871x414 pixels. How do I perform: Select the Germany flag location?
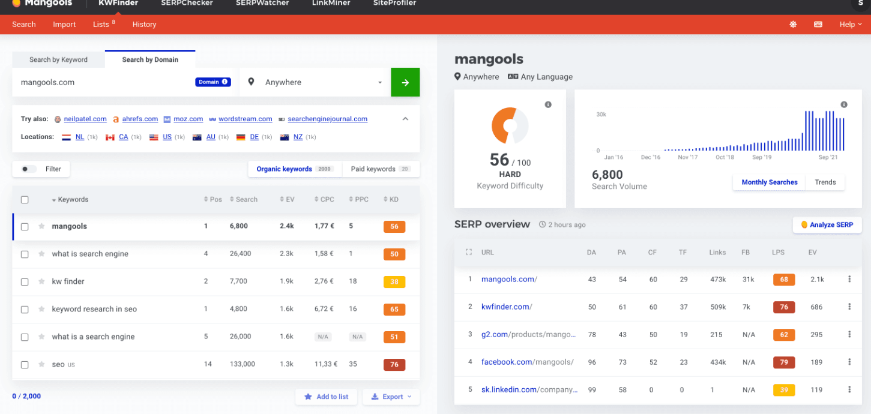tap(241, 137)
